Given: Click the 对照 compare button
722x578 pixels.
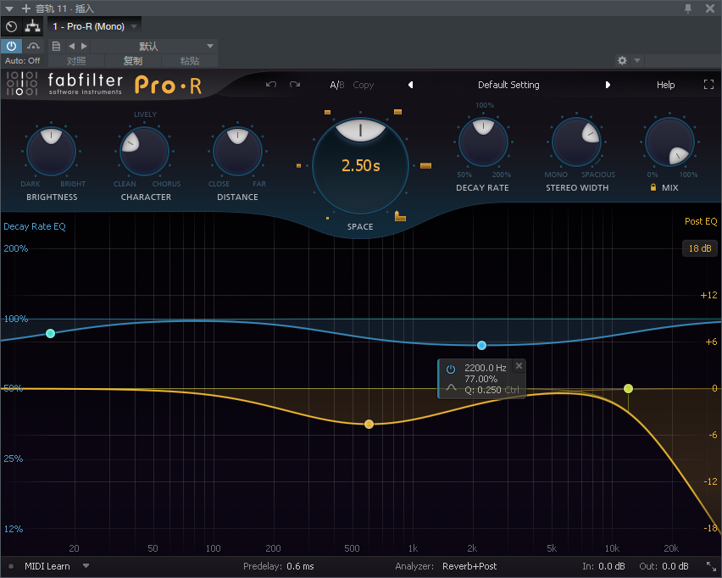Looking at the screenshot, I should [x=76, y=61].
